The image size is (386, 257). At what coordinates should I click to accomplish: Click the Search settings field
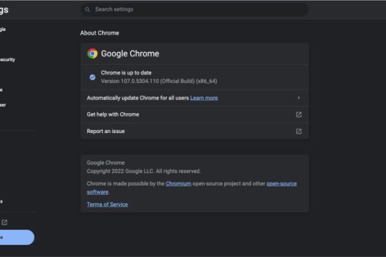click(194, 10)
